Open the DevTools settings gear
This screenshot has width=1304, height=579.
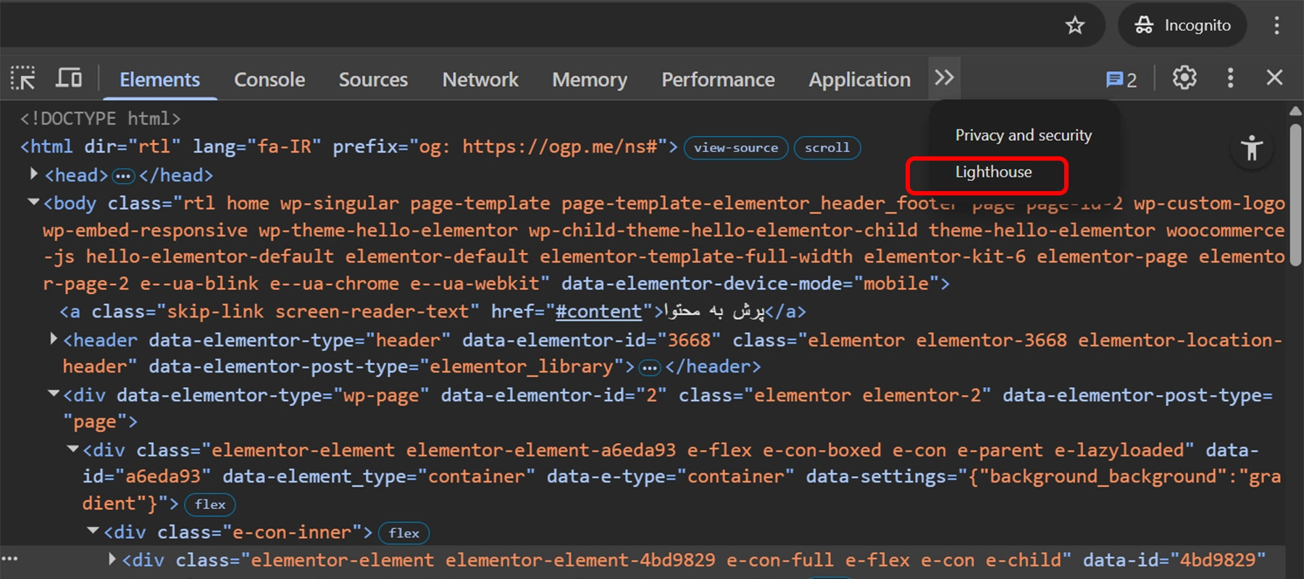pyautogui.click(x=1184, y=78)
